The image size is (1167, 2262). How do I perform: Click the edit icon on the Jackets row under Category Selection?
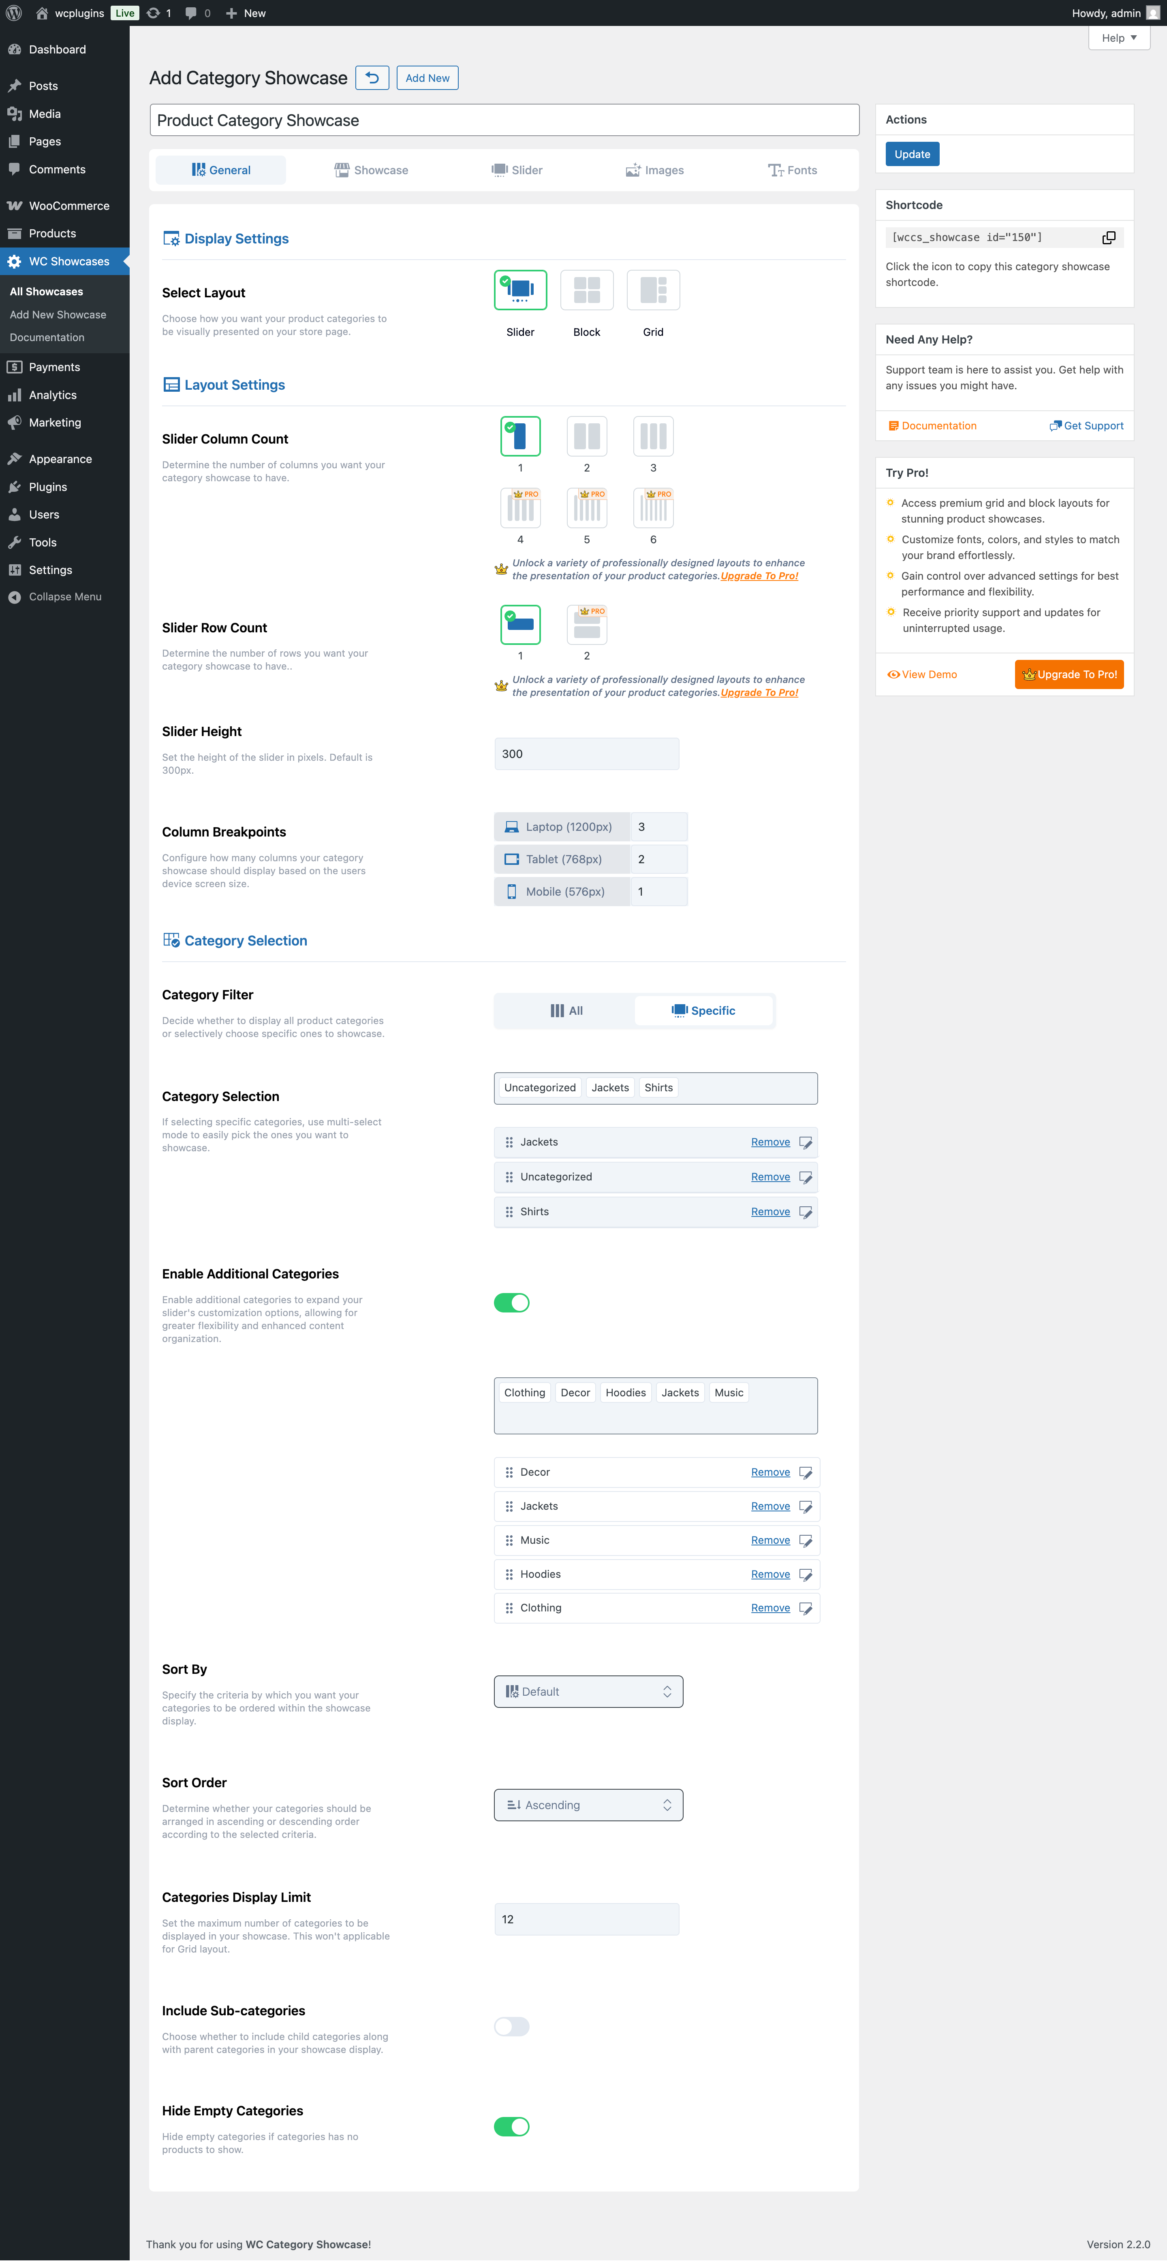point(805,1142)
